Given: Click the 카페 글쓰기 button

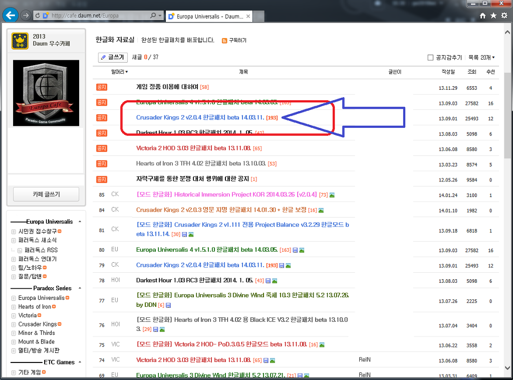Looking at the screenshot, I should [x=46, y=194].
